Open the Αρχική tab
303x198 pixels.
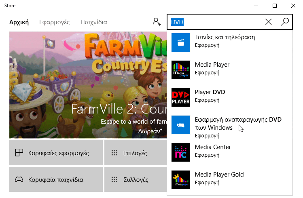(x=19, y=22)
